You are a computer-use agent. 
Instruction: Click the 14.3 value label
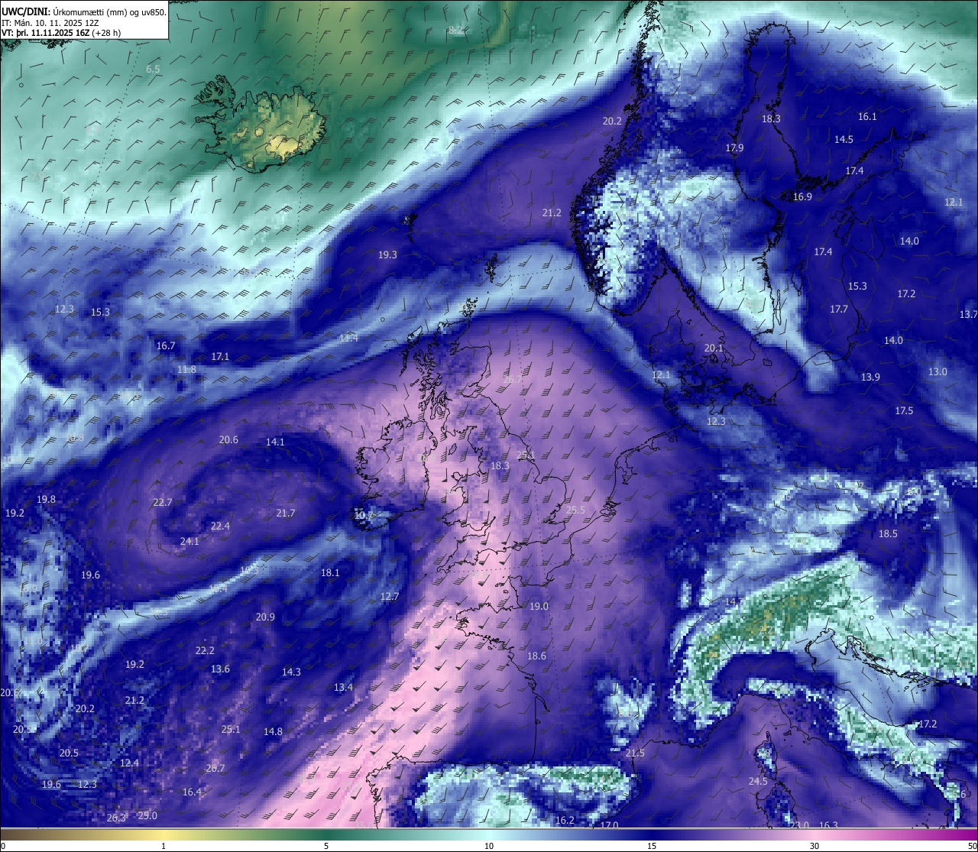291,672
